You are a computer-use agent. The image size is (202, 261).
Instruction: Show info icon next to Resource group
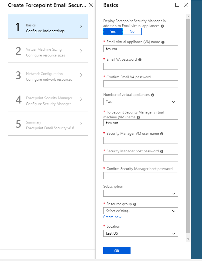[135, 204]
